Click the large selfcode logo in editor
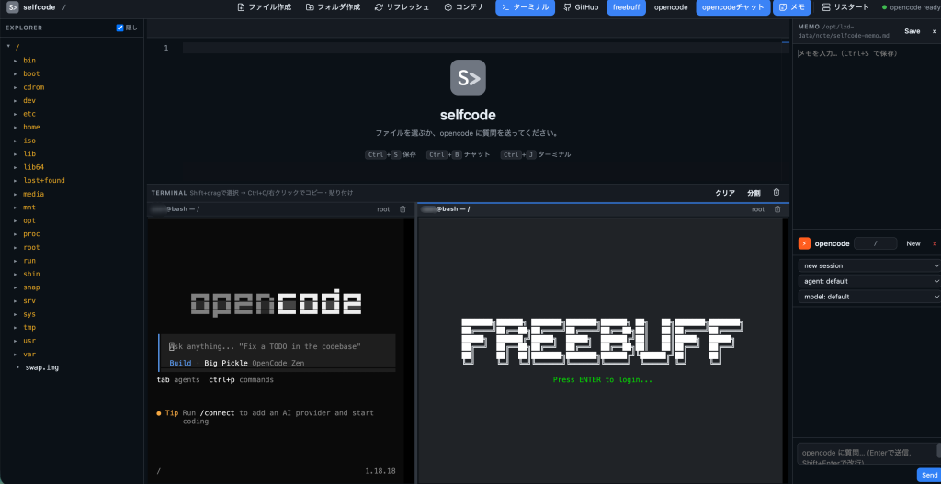Image resolution: width=941 pixels, height=484 pixels. [x=468, y=77]
